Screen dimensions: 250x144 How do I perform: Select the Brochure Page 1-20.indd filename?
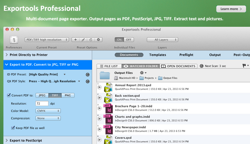(x=133, y=106)
